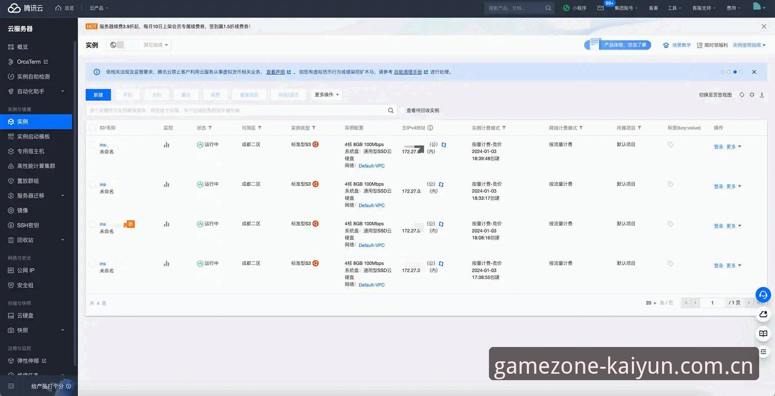Open monitoring chart for 18:08:16 instance
The width and height of the screenshot is (775, 396).
167,224
